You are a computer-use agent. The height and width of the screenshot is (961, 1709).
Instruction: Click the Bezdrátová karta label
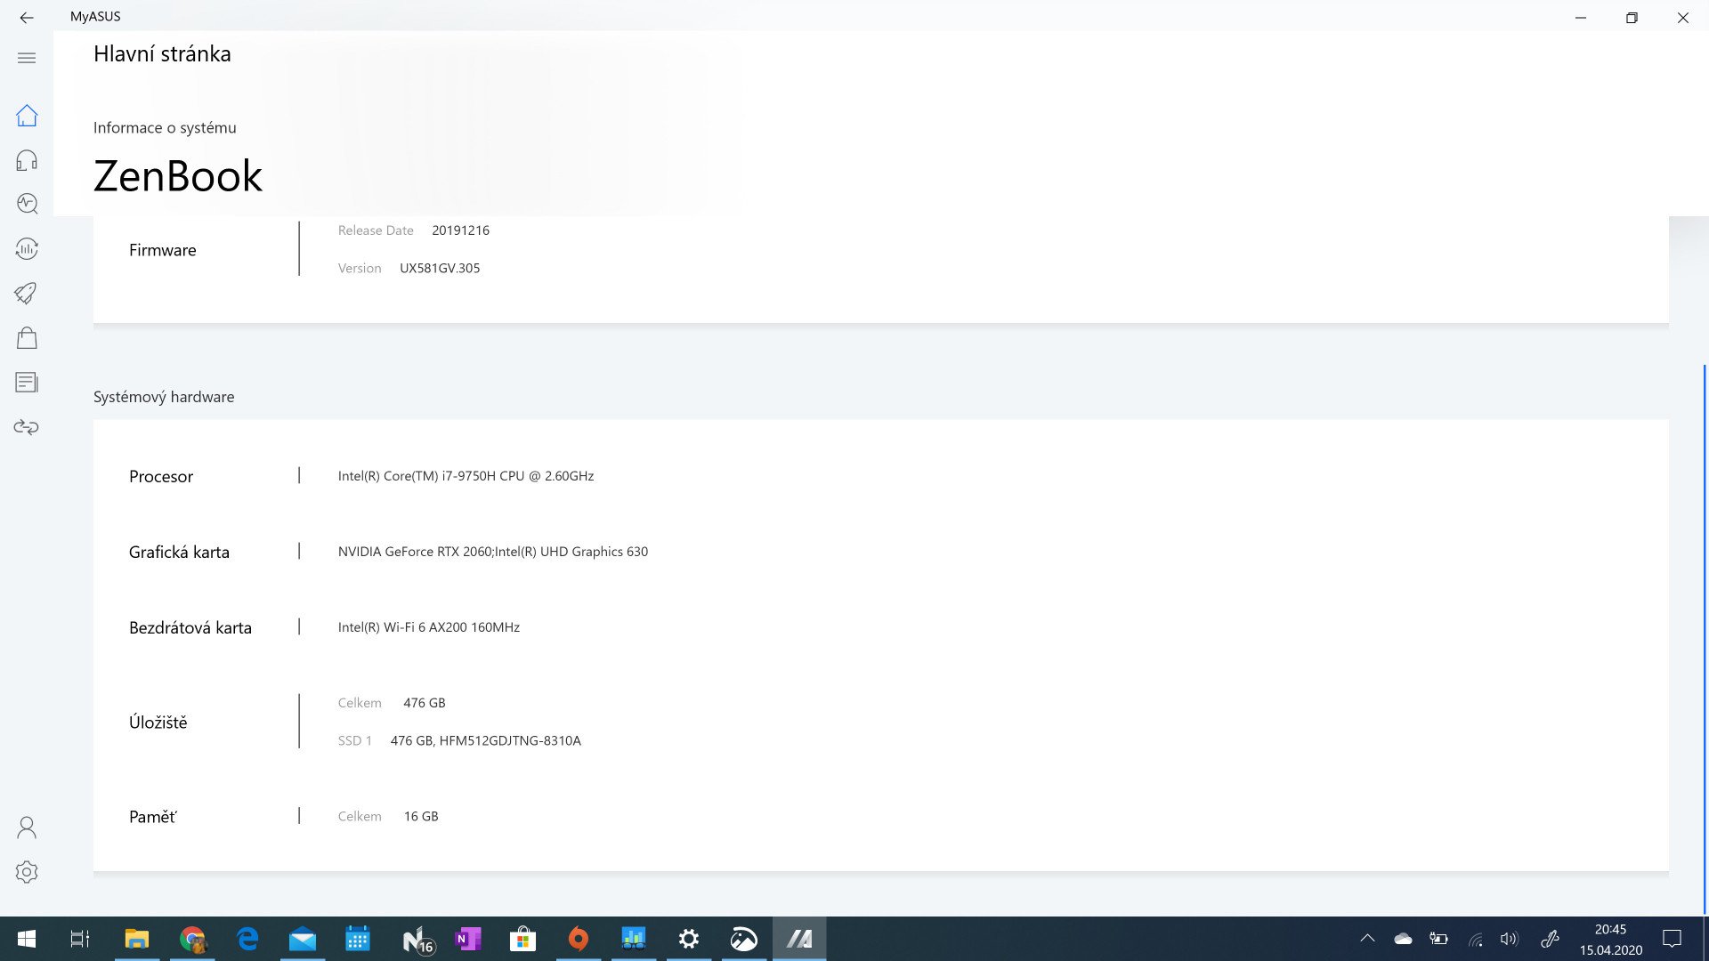pyautogui.click(x=190, y=627)
